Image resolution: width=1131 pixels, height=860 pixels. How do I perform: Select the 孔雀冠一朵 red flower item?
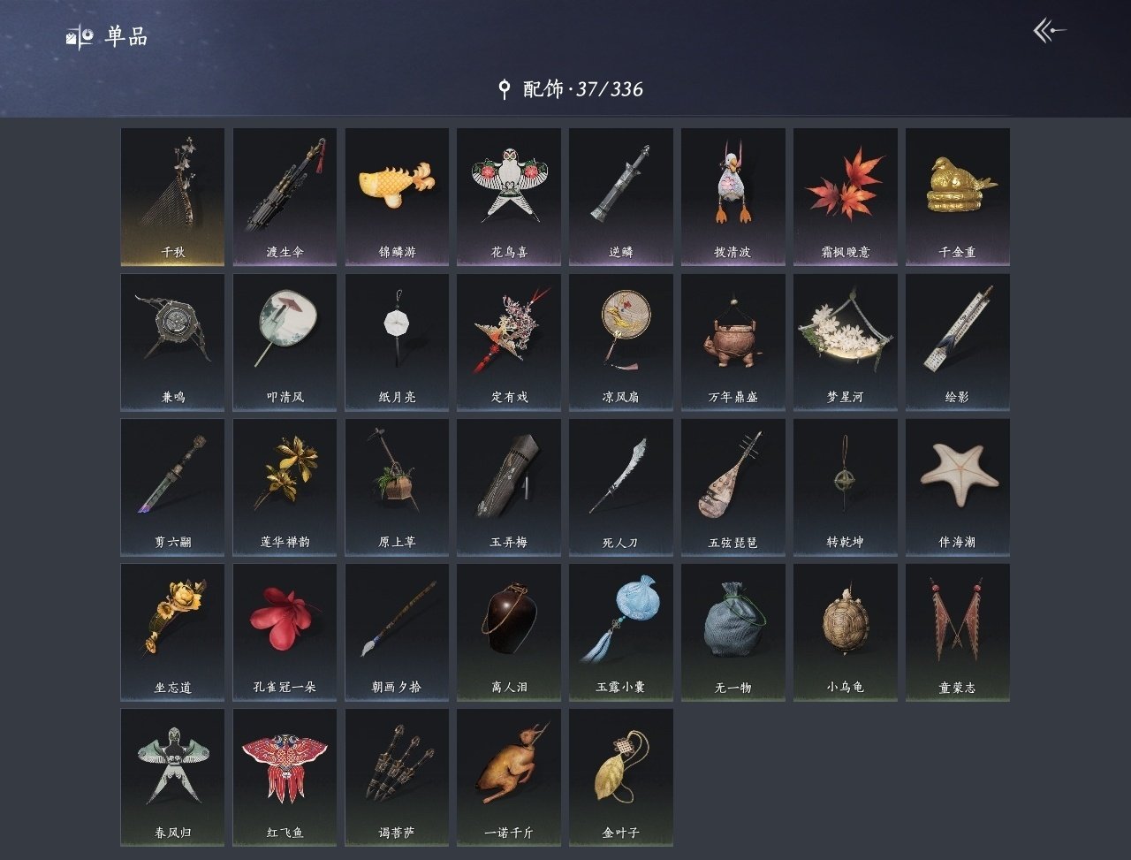[285, 632]
